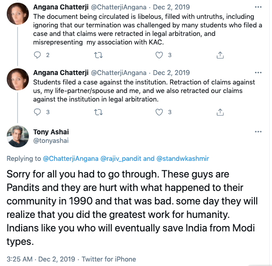Open more options on second Angana tweet

tap(258, 72)
